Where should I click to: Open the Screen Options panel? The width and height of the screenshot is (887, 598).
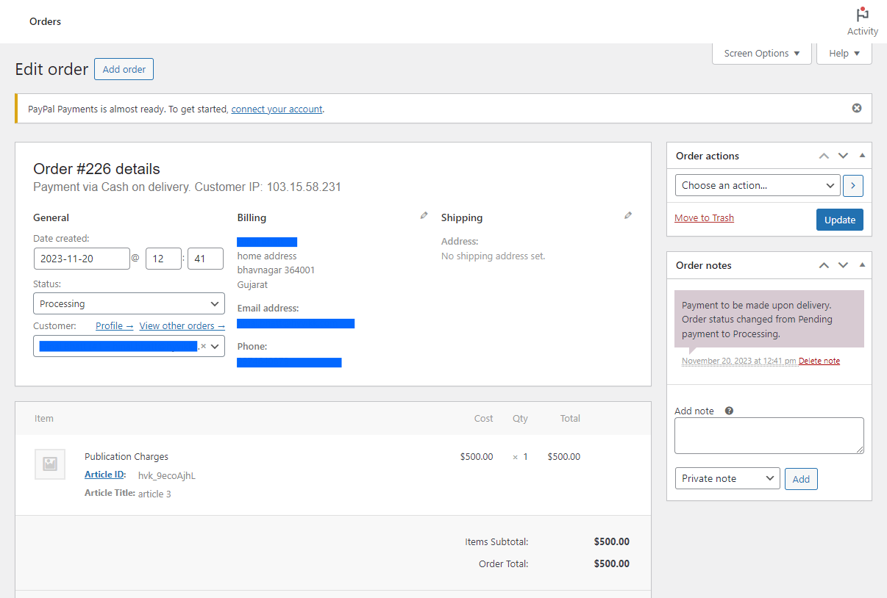(761, 53)
